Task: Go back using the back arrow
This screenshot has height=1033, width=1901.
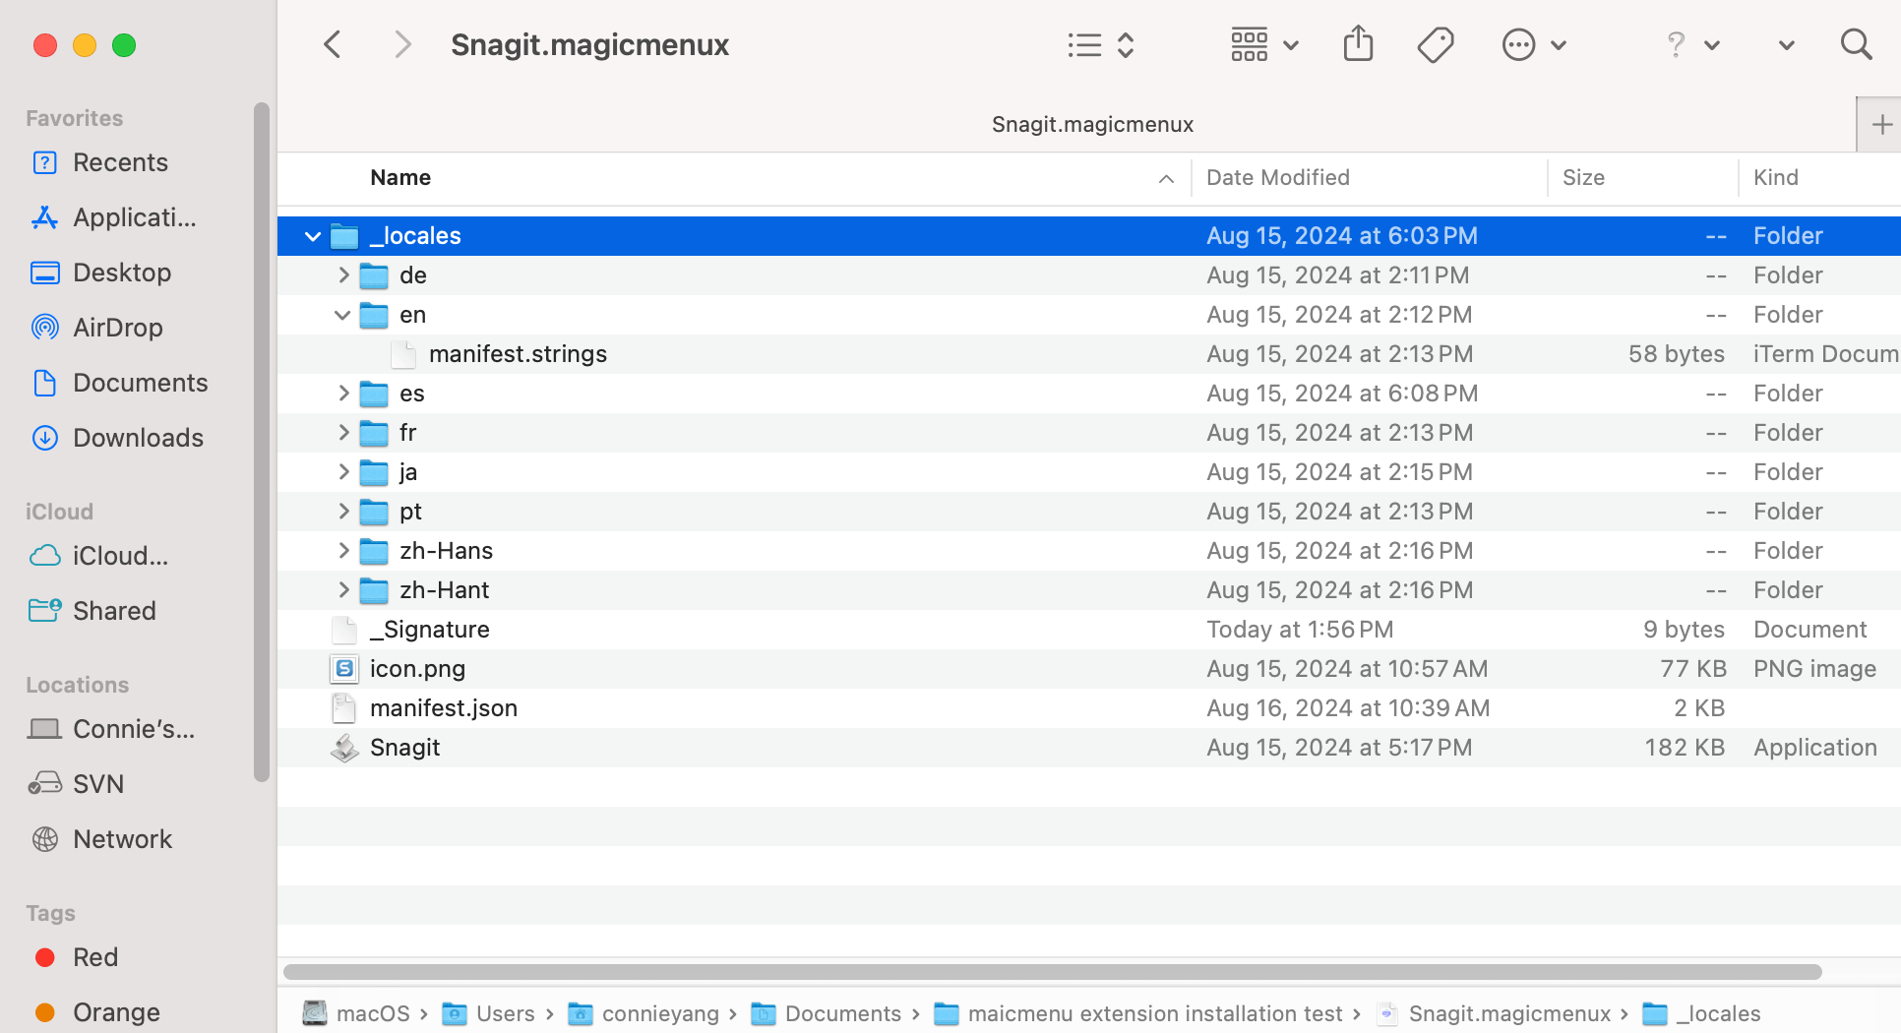Action: point(333,44)
